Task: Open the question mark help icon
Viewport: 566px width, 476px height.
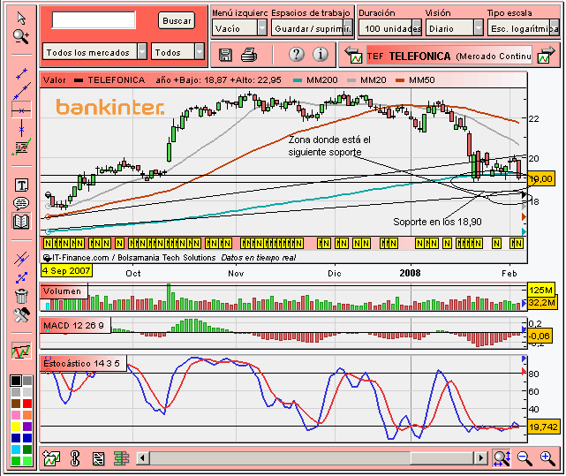Action: point(297,55)
